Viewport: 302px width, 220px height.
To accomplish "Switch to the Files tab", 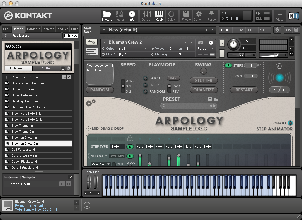I will click(x=6, y=29).
